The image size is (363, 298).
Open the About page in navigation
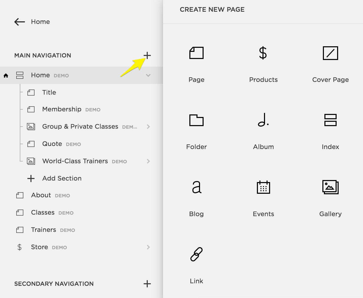tap(41, 195)
